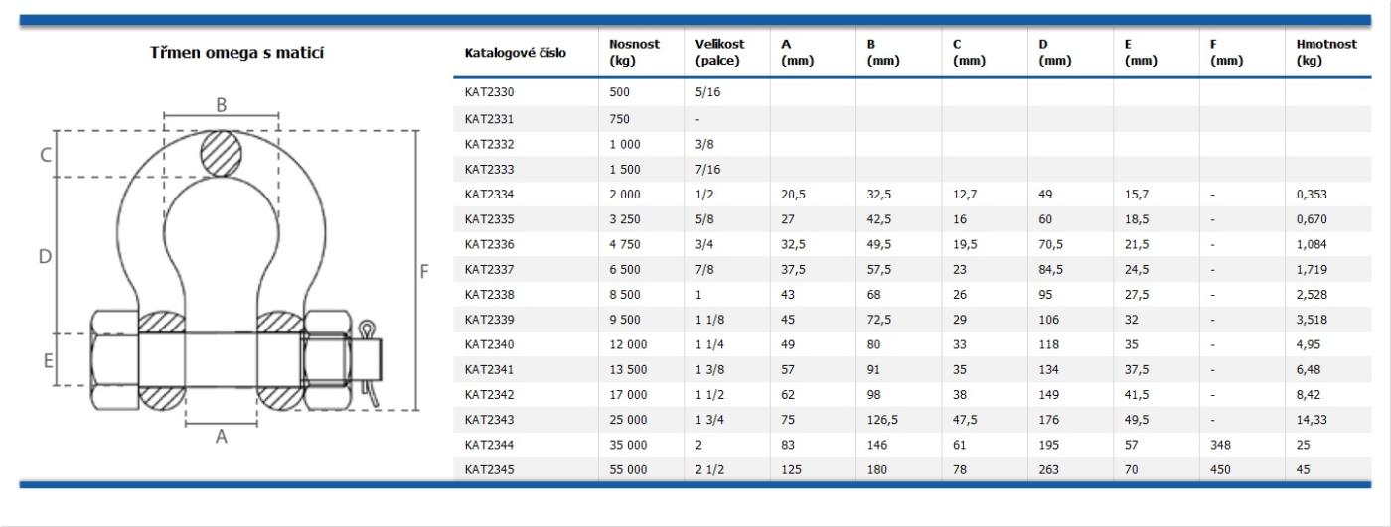1391x527 pixels.
Task: Click the 'Nosnost (kg)' column header
Action: pyautogui.click(x=634, y=53)
